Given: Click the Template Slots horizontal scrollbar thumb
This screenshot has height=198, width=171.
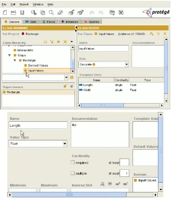Looking at the screenshot, I should pos(102,105).
